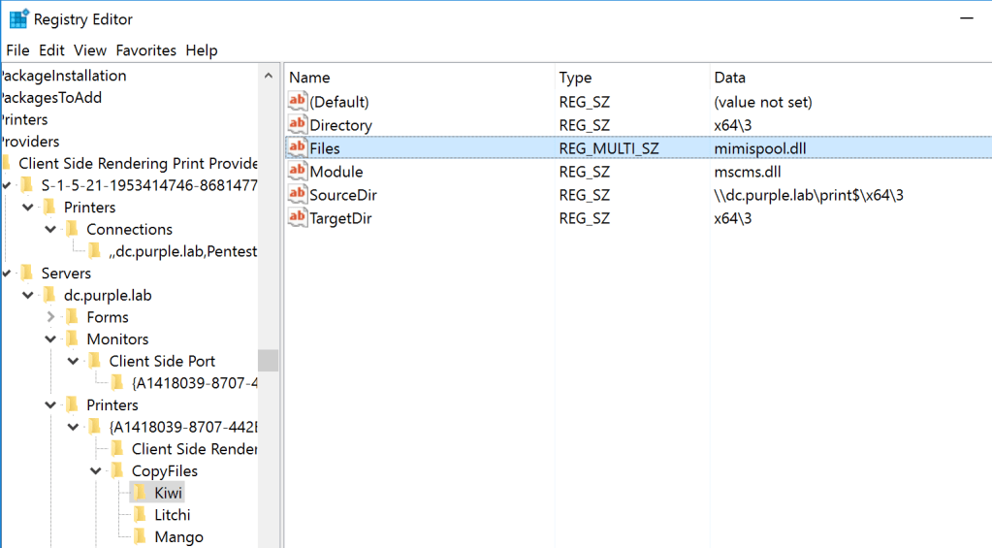This screenshot has width=992, height=548.
Task: Click the ab icon next to TargetDir
Action: pos(298,218)
